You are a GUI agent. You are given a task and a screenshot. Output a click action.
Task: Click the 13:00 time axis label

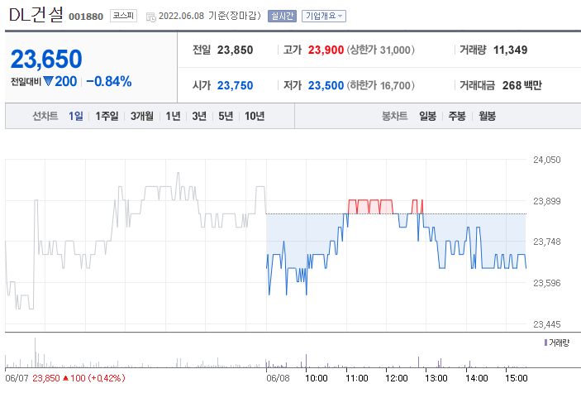tap(436, 378)
